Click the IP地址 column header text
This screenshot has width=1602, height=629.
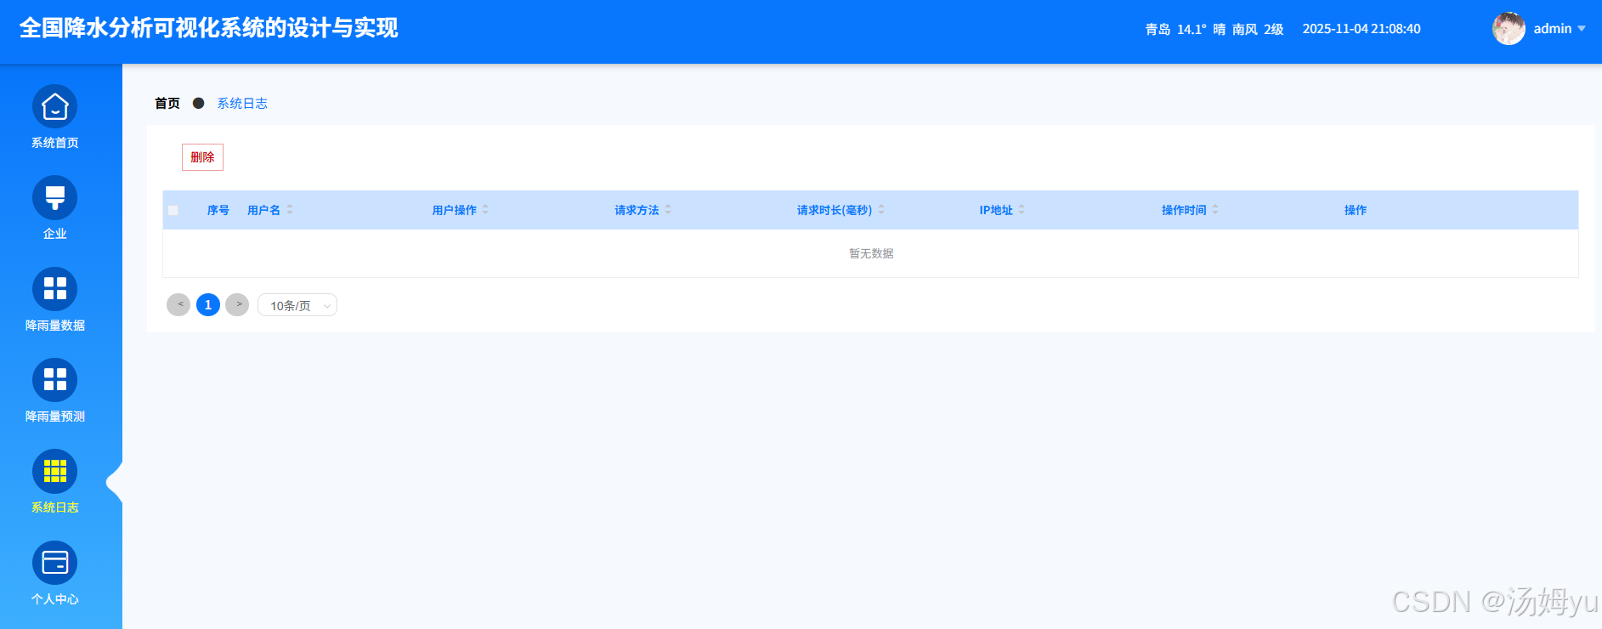point(996,210)
